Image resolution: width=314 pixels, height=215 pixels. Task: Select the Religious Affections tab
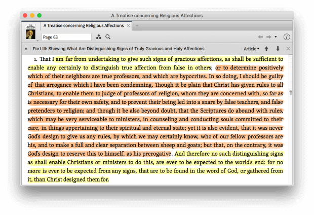pyautogui.click(x=84, y=25)
